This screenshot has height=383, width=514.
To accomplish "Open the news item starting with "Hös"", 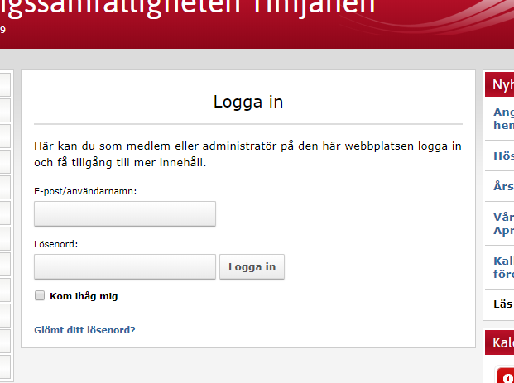I will (x=503, y=155).
